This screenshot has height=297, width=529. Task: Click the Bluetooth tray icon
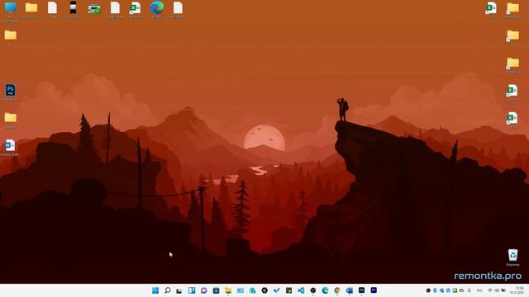pos(435,290)
